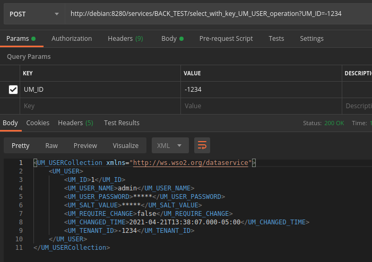Click the request URL input field
Image resolution: width=372 pixels, height=262 pixels.
(218, 13)
